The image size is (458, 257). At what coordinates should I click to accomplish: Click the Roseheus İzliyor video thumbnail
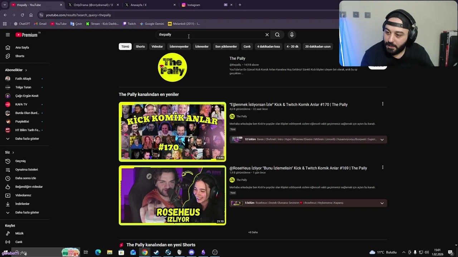pyautogui.click(x=172, y=195)
